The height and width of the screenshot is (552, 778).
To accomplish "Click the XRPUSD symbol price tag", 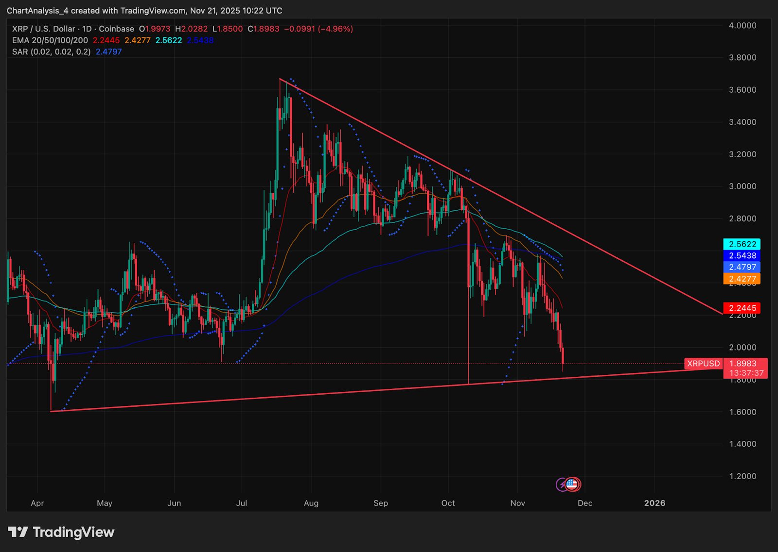I will [x=703, y=364].
